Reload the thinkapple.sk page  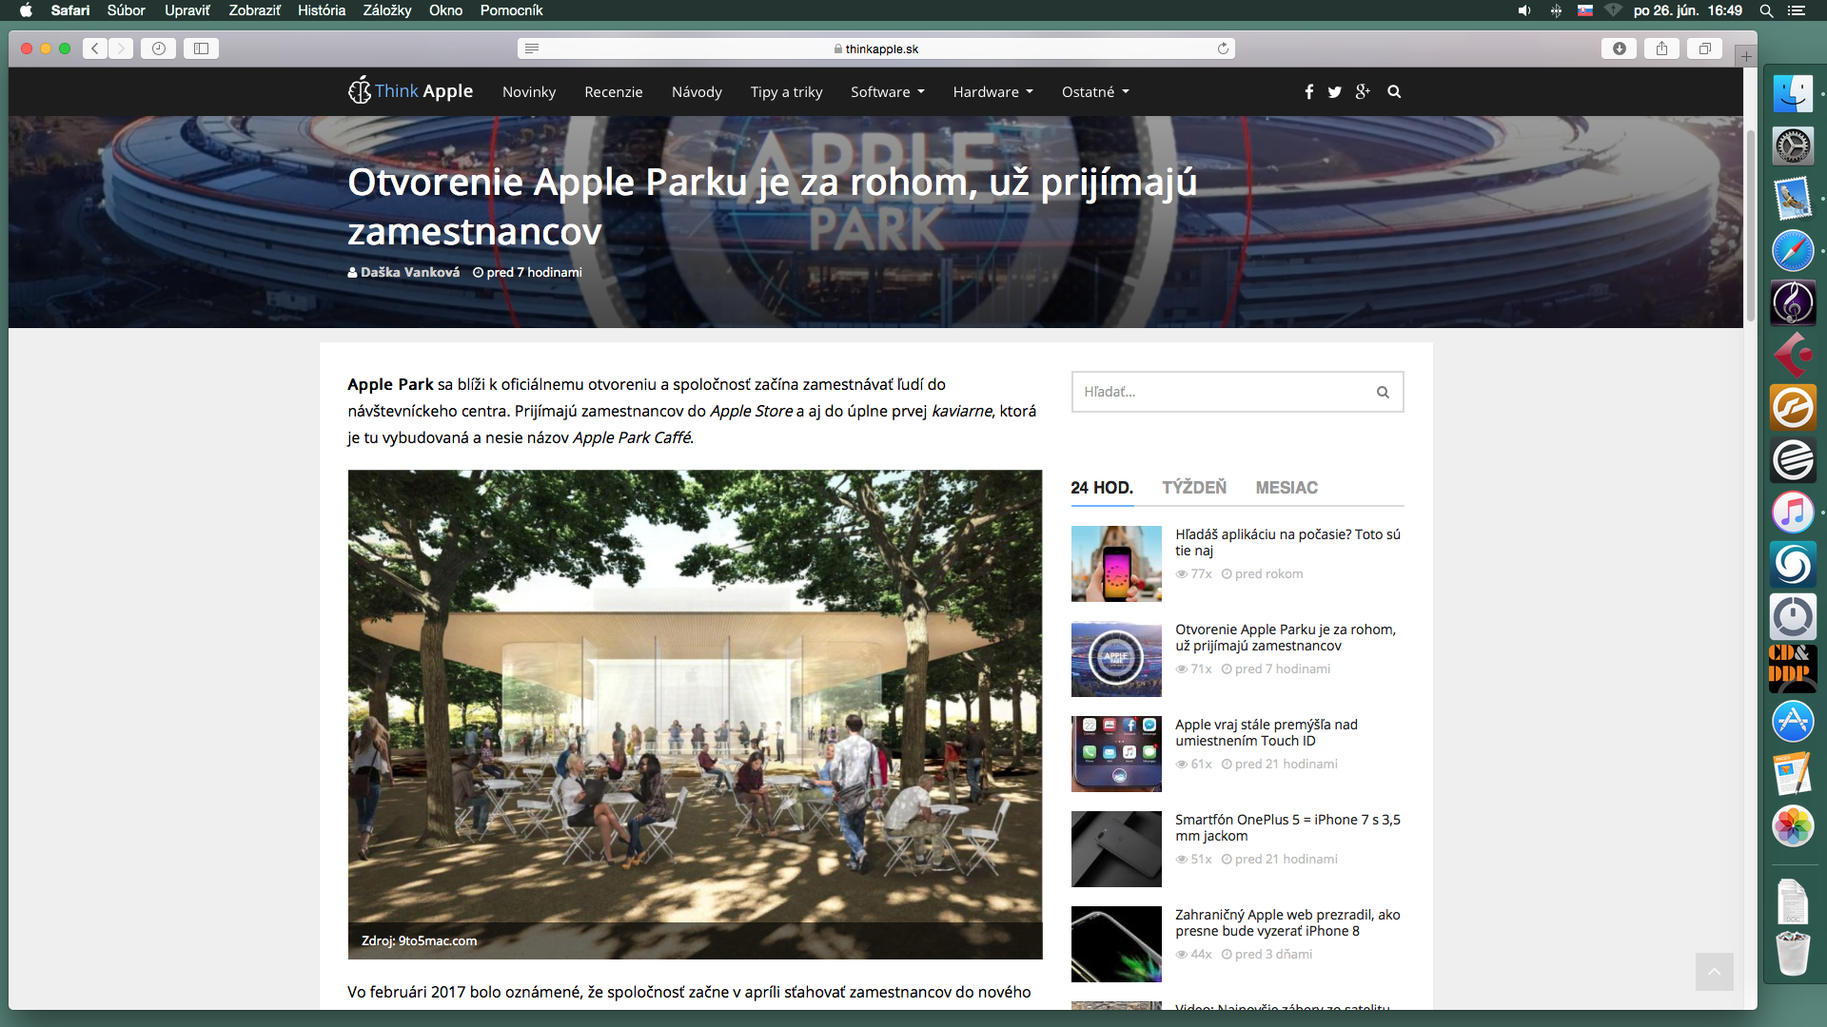pos(1223,48)
